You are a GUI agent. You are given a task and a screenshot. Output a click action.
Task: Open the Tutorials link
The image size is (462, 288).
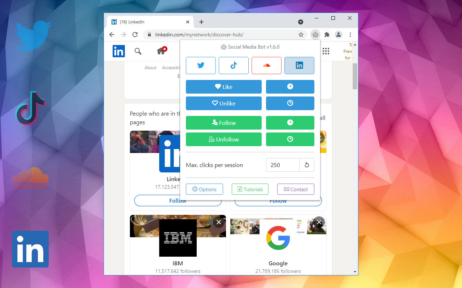point(250,189)
